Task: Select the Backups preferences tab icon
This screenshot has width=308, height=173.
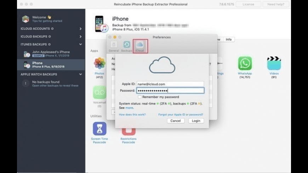Action: click(x=127, y=44)
